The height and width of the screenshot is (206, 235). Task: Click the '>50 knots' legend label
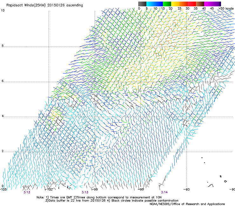coord(226,9)
